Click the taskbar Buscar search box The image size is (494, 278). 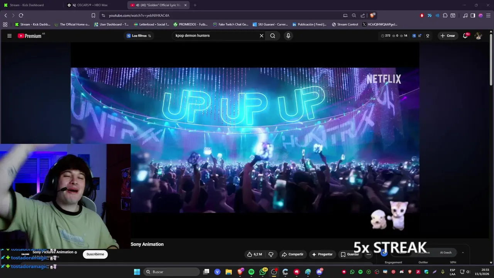[172, 272]
